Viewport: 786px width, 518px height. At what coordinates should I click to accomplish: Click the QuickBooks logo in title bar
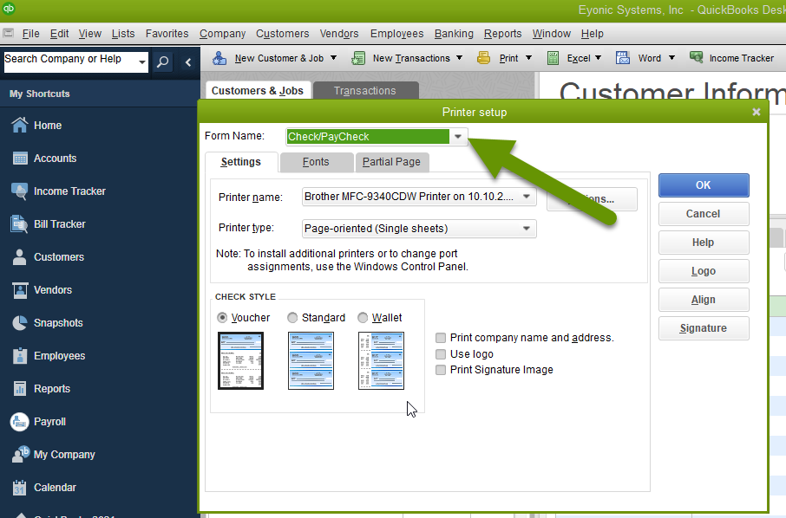9,9
